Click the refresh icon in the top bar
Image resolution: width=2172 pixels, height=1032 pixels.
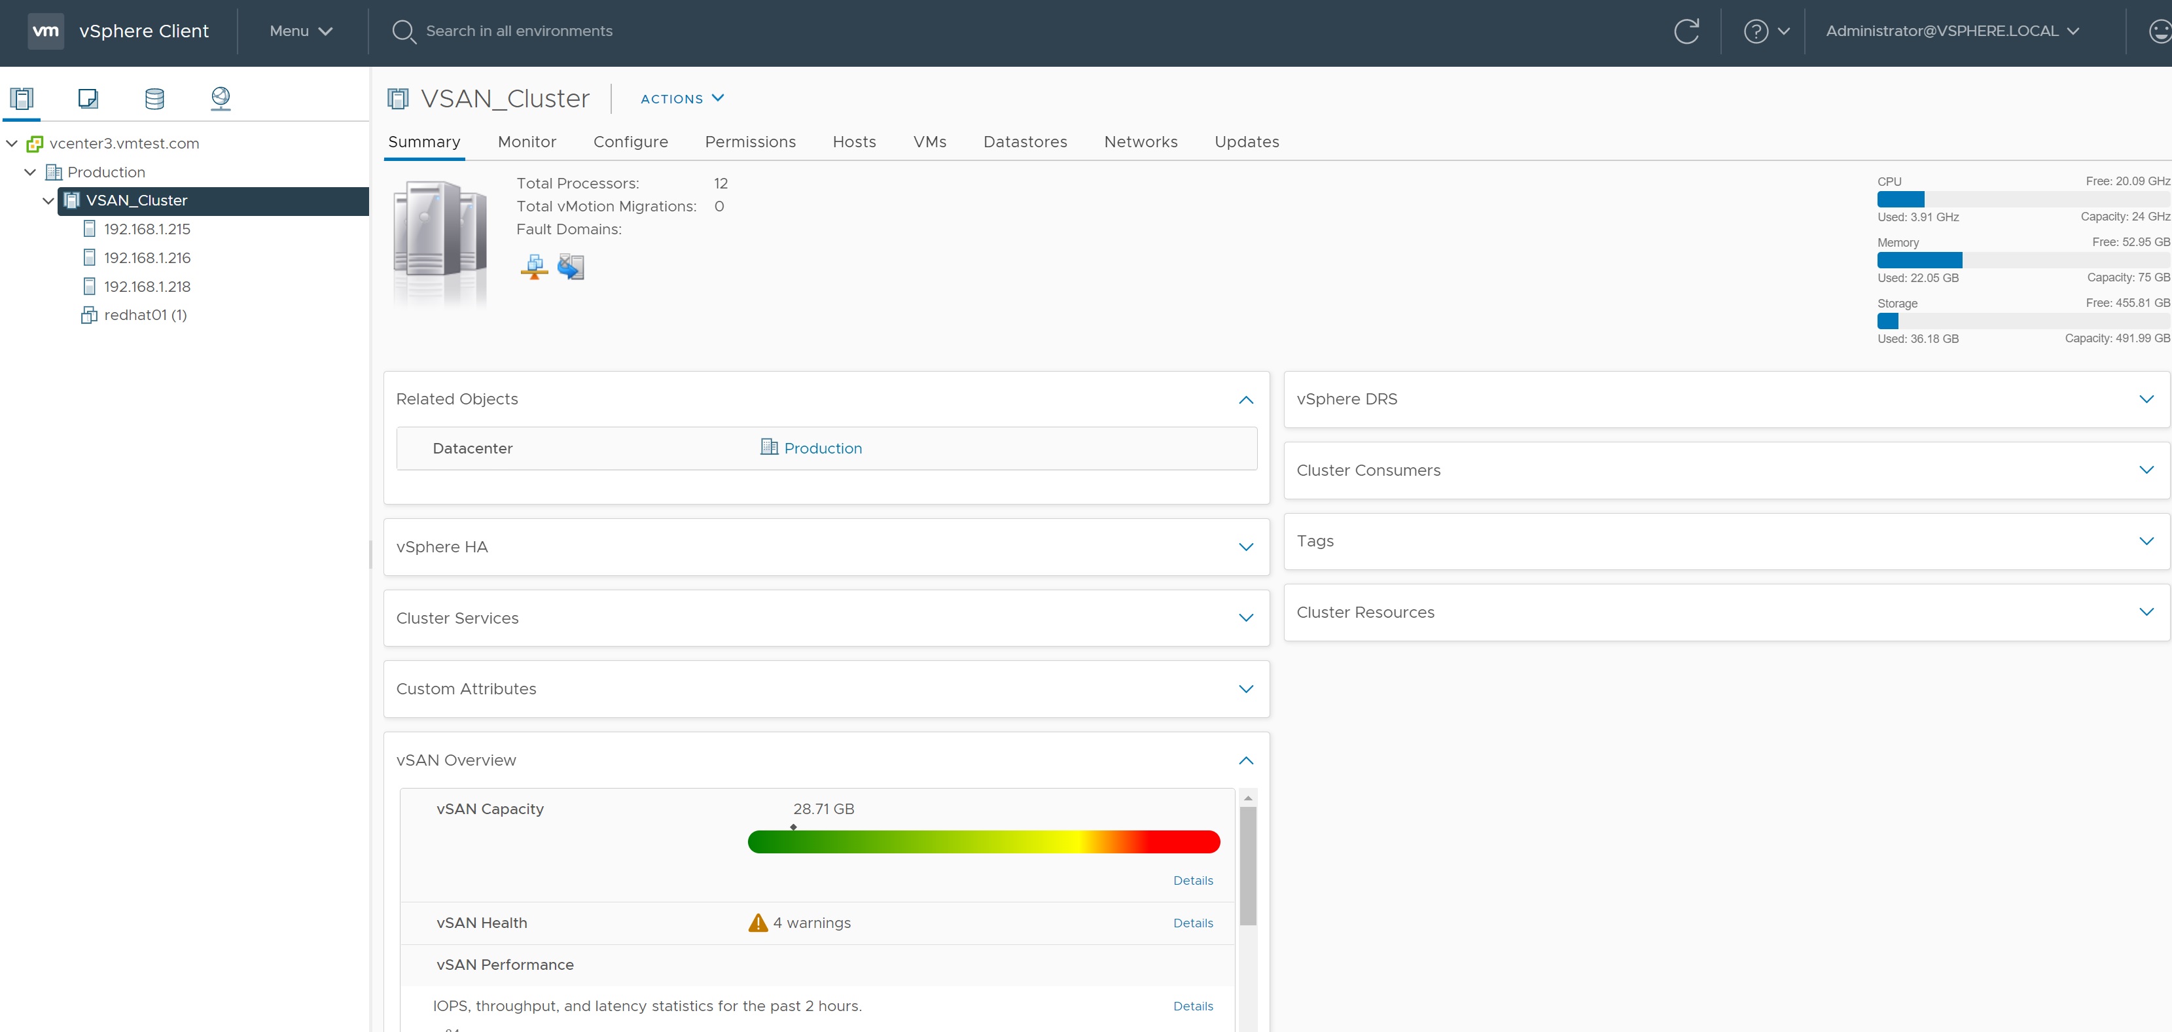pos(1686,31)
